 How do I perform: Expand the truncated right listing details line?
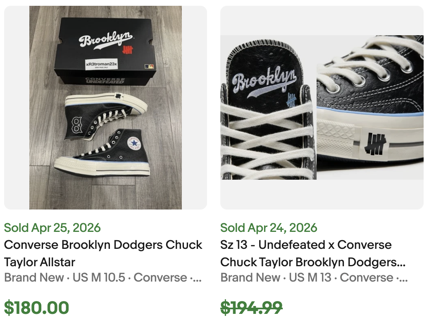click(397, 277)
